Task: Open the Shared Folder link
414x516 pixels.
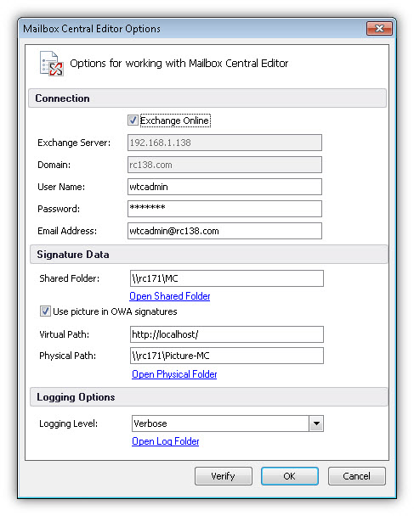Action: [x=170, y=296]
